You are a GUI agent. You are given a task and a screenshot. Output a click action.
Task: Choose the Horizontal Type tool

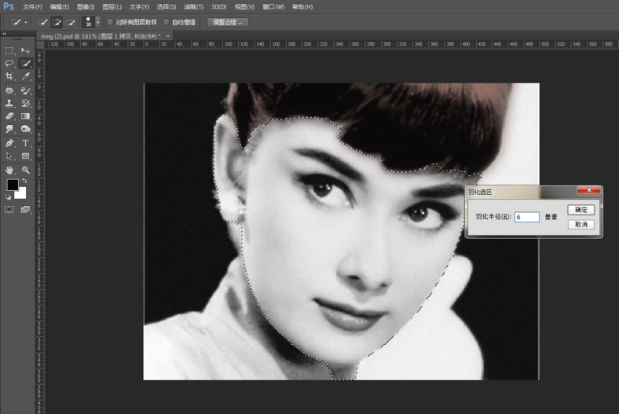tap(26, 143)
